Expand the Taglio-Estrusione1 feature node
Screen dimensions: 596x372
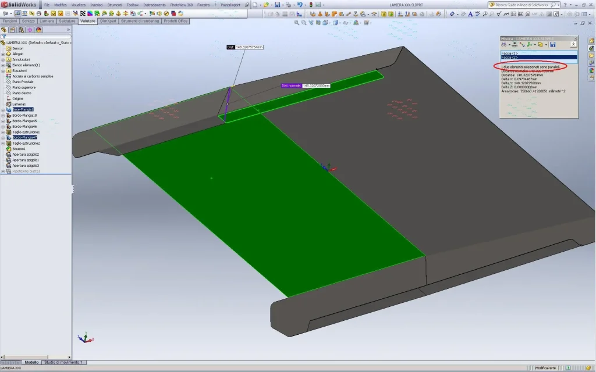pyautogui.click(x=3, y=132)
